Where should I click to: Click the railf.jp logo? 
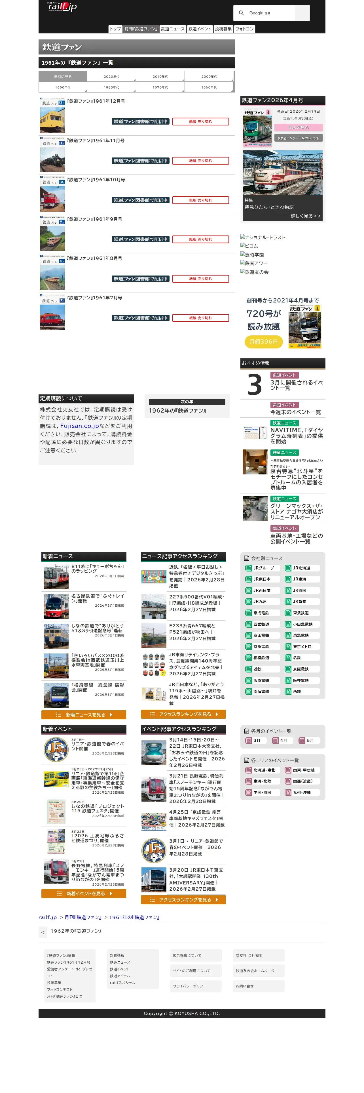point(62,6)
